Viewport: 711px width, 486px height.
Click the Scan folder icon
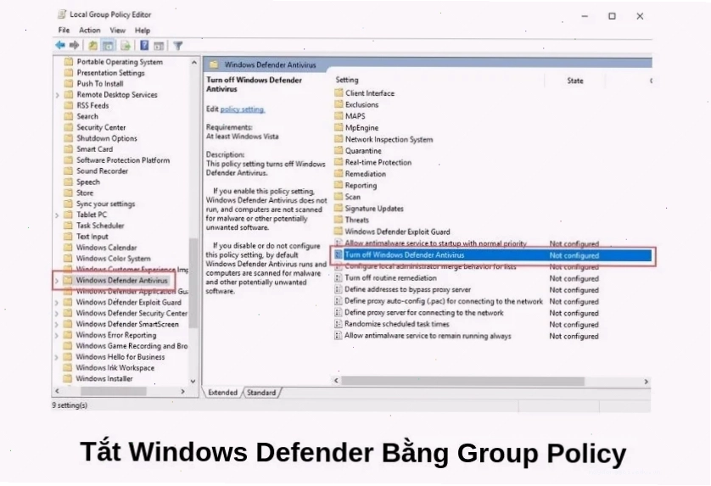point(339,197)
